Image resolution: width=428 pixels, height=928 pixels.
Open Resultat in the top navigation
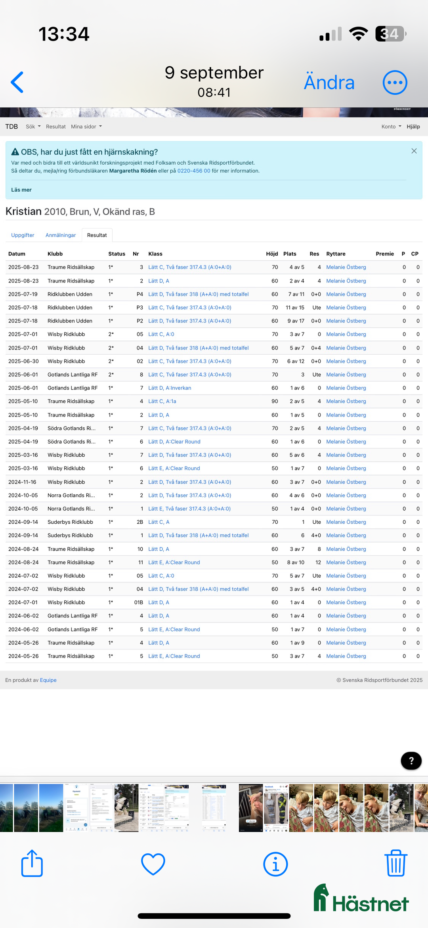coord(56,127)
